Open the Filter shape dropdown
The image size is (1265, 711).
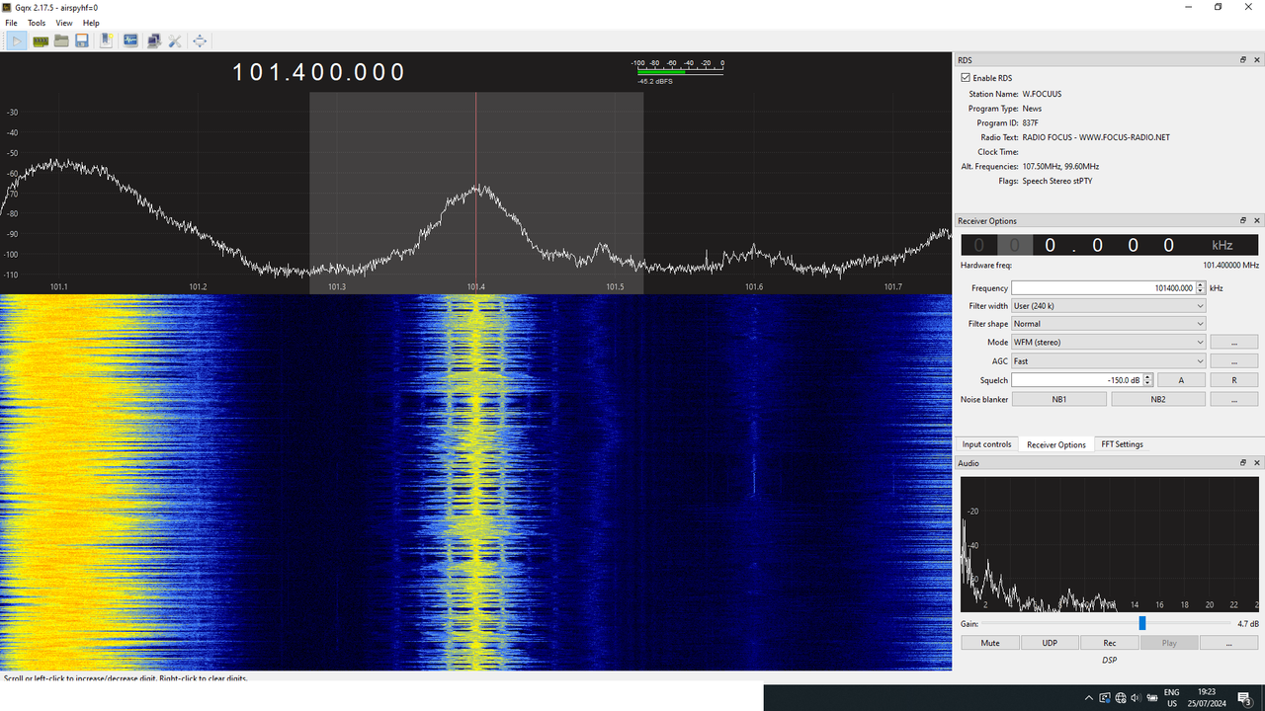[1109, 324]
